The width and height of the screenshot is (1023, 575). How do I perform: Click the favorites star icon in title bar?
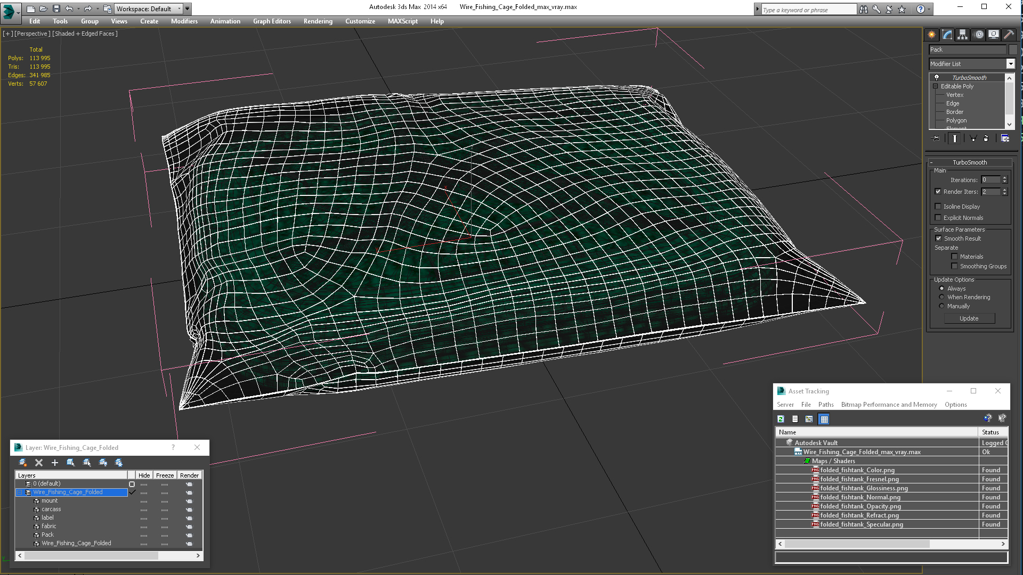[x=902, y=9]
